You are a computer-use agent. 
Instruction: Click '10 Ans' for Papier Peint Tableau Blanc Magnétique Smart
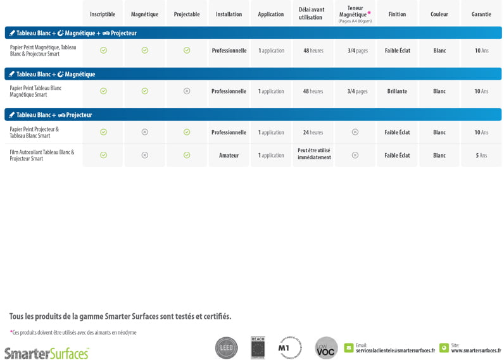tap(481, 91)
